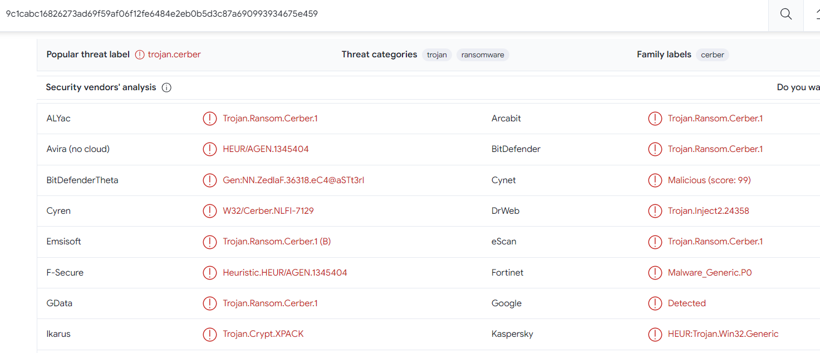
Task: Click DrWeb detection alert icon
Action: point(655,211)
